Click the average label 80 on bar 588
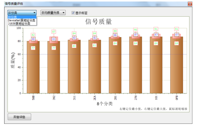 pyautogui.click(x=33, y=39)
